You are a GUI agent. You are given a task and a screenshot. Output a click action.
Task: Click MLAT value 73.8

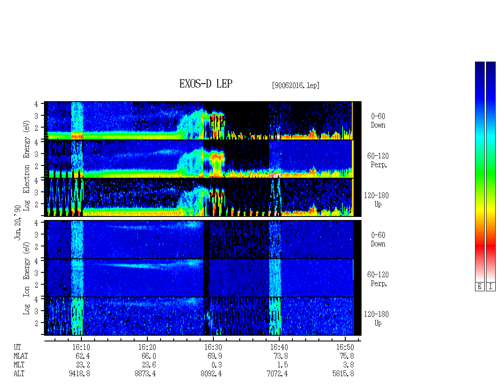pos(281,356)
